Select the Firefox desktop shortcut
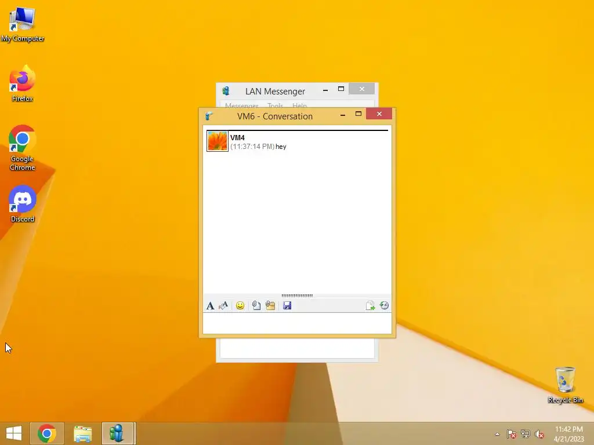Viewport: 594px width, 445px height. click(x=23, y=83)
